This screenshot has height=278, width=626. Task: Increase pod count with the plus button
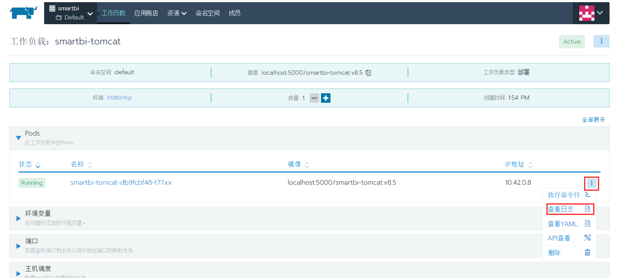(x=326, y=98)
